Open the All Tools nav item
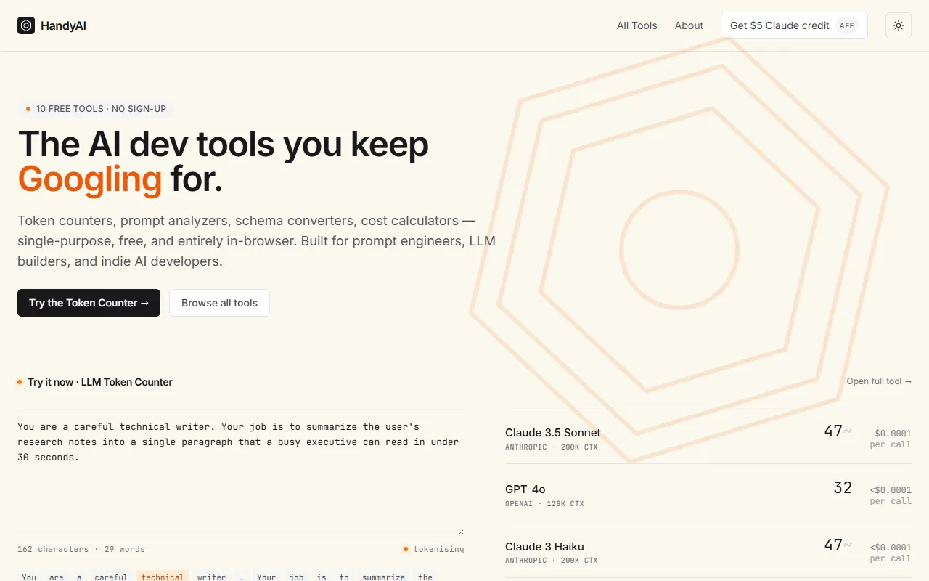Viewport: 929px width, 581px height. click(637, 25)
